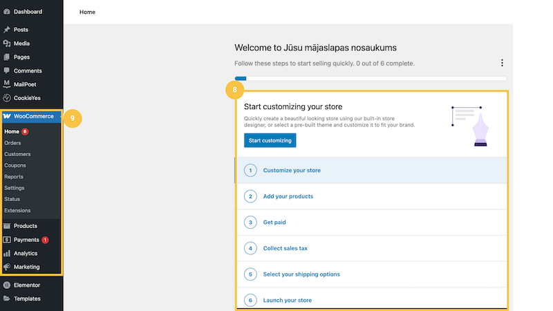Click the Dashboard icon in sidebar
Image resolution: width=553 pixels, height=311 pixels.
pos(7,12)
